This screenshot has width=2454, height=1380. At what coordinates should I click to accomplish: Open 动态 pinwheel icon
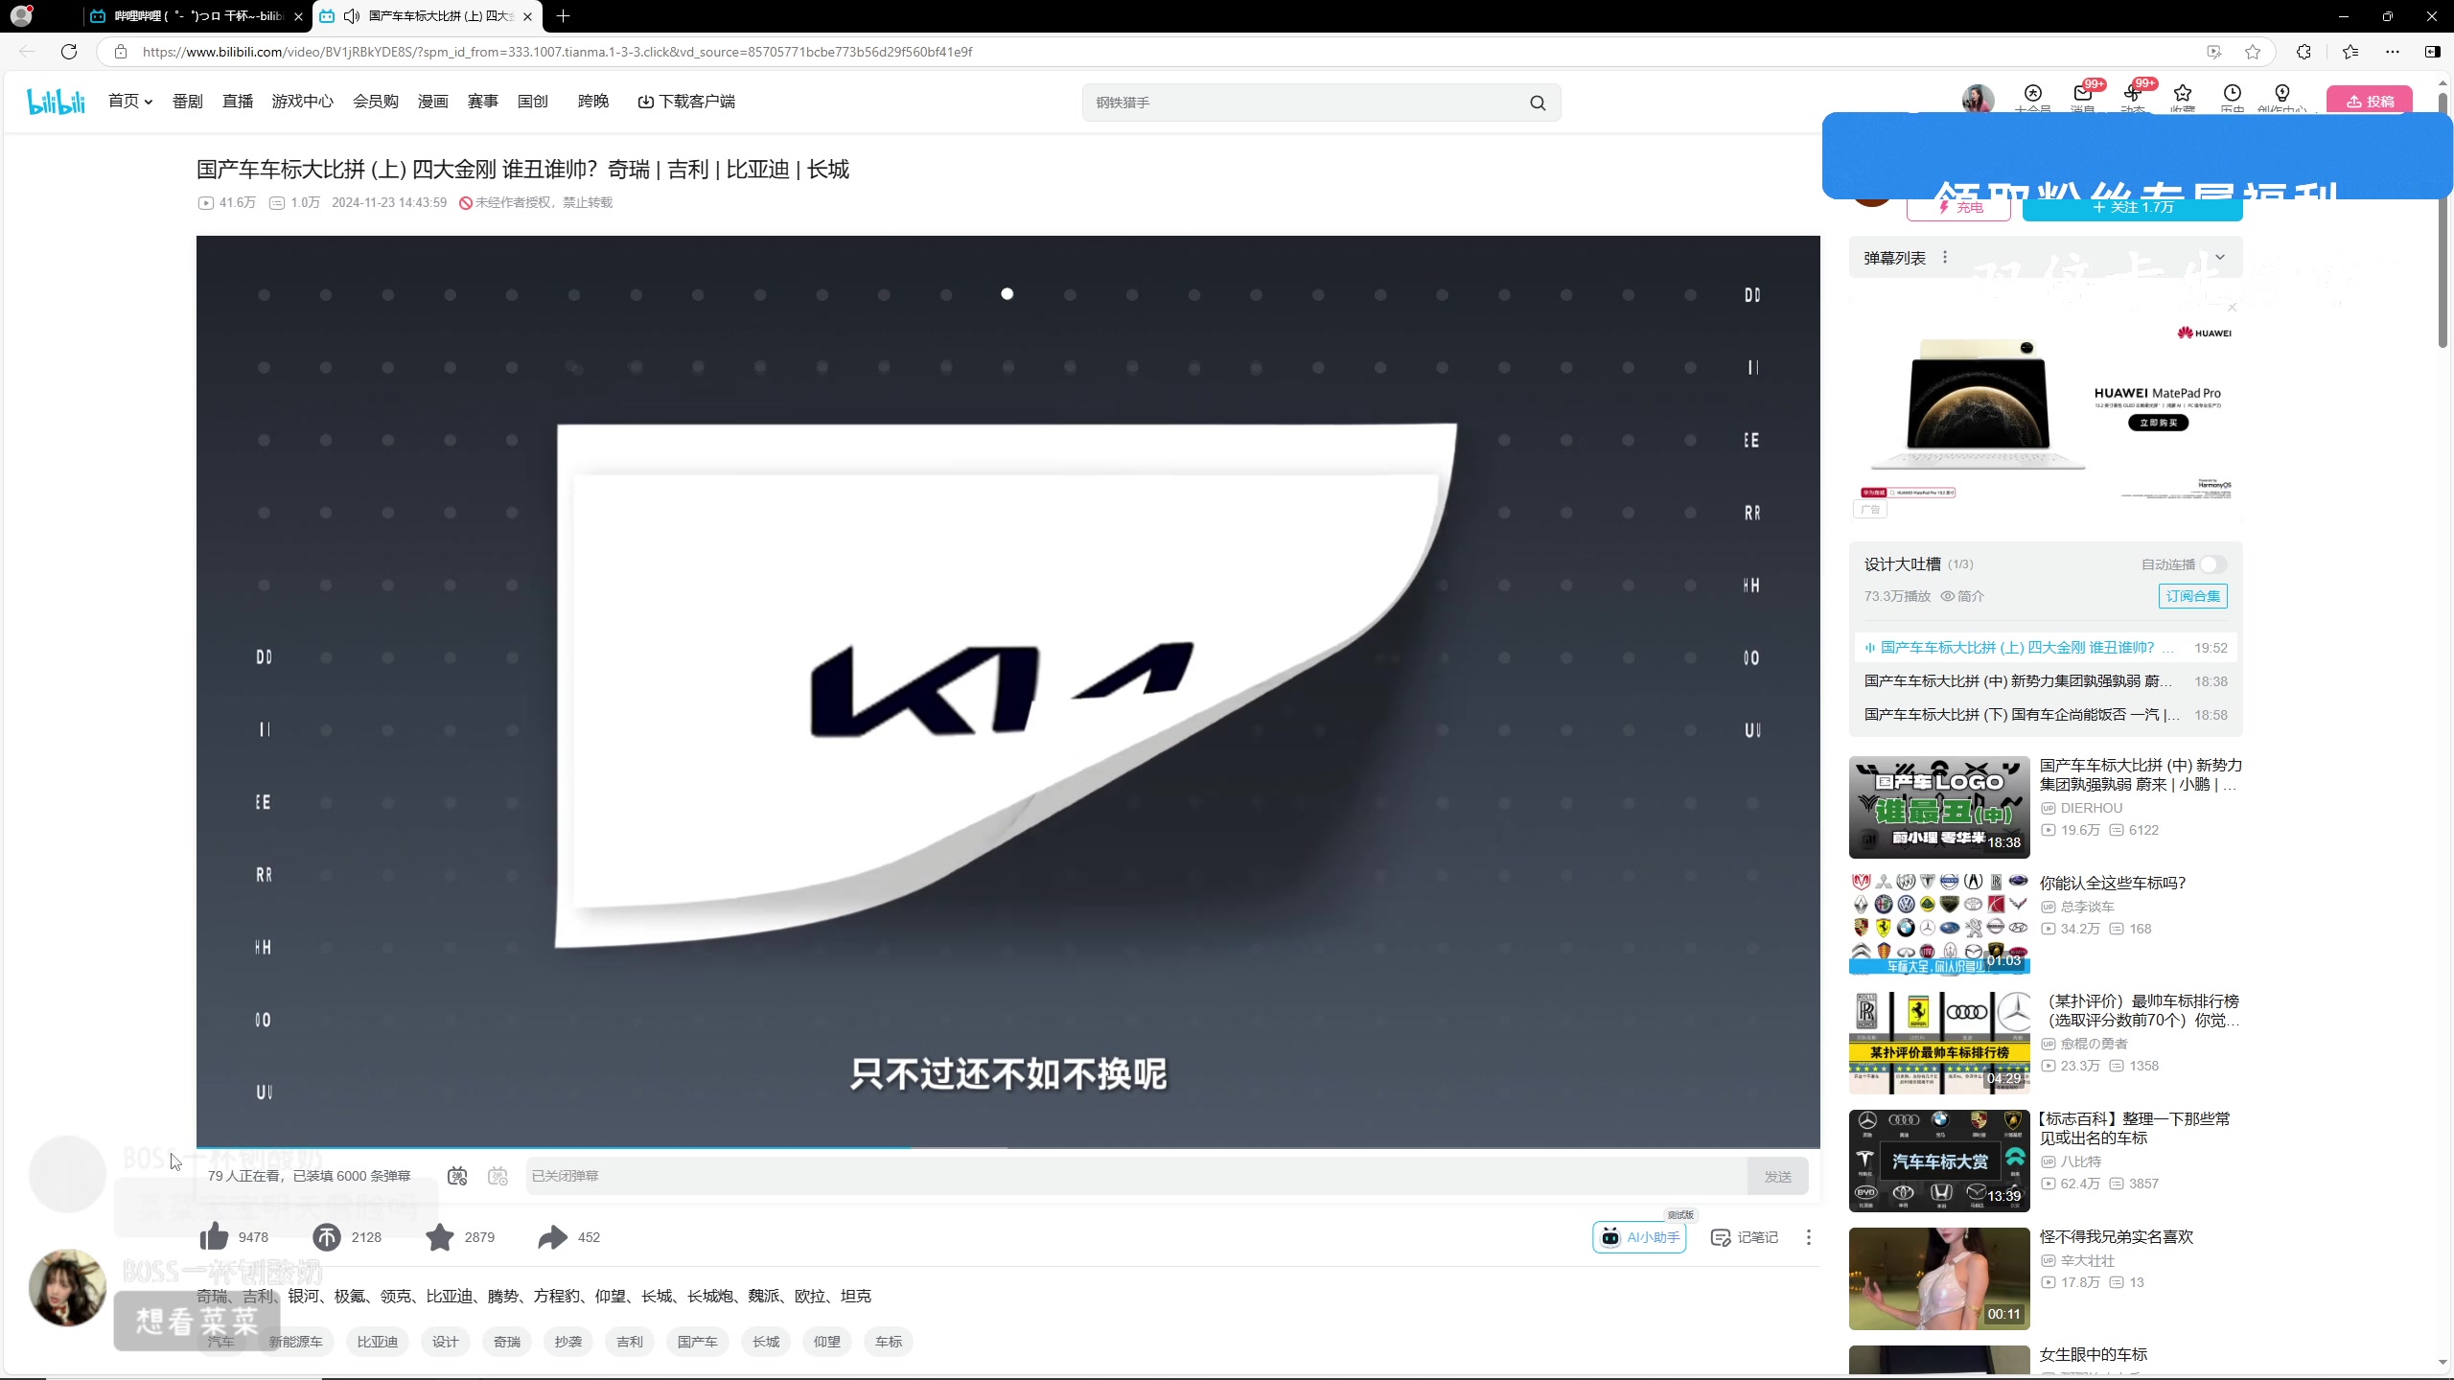(x=2132, y=94)
